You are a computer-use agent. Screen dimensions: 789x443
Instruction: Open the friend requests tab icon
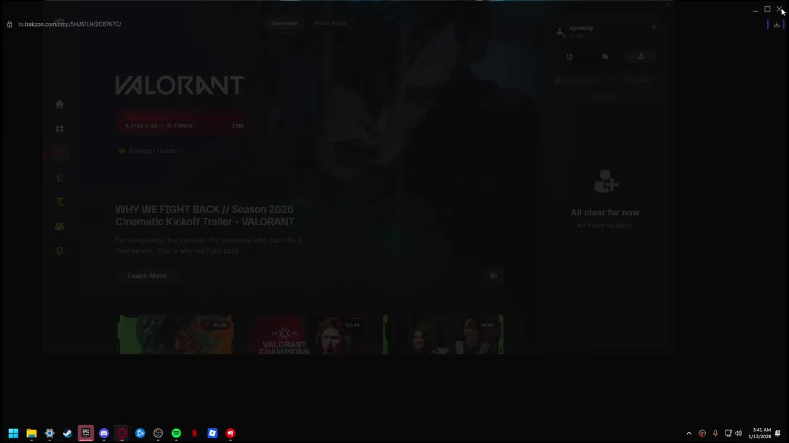(x=641, y=57)
